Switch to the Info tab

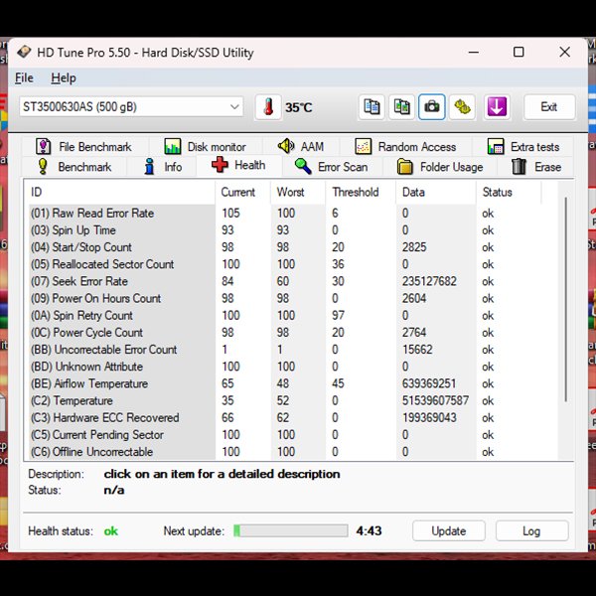coord(163,167)
